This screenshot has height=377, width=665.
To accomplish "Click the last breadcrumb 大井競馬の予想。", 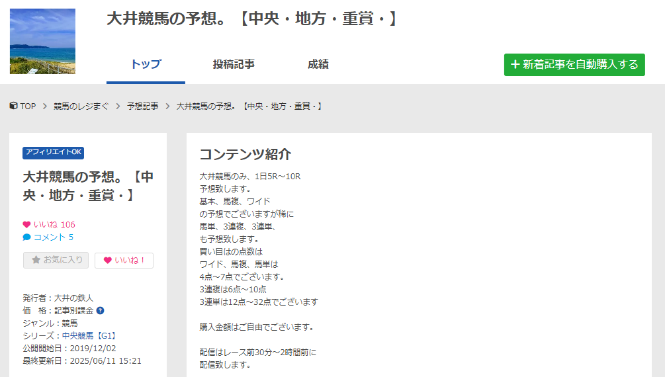I will 249,106.
